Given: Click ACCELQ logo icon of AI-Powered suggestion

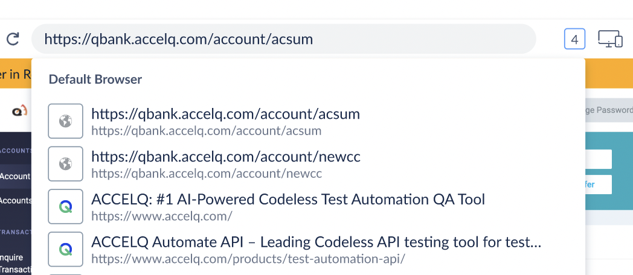Looking at the screenshot, I should click(65, 206).
